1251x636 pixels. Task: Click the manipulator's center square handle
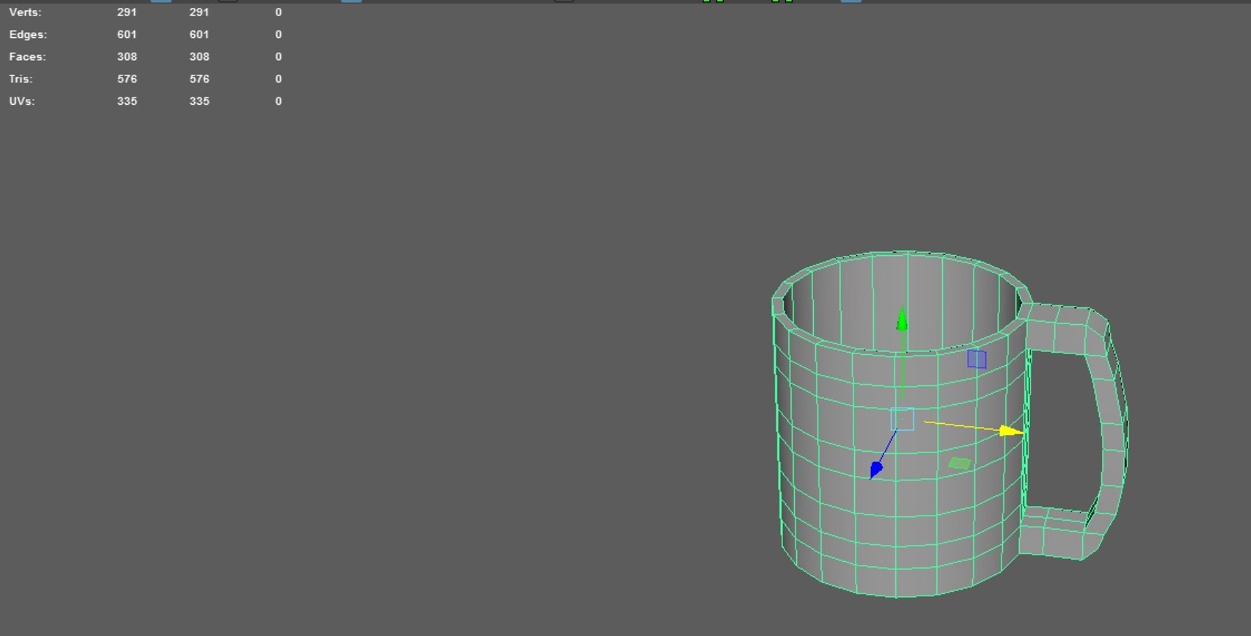(902, 419)
